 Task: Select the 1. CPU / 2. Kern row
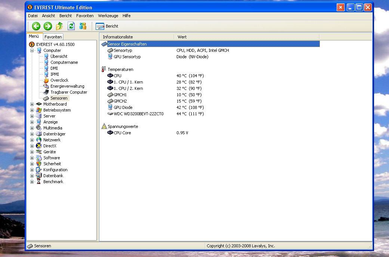(210, 88)
